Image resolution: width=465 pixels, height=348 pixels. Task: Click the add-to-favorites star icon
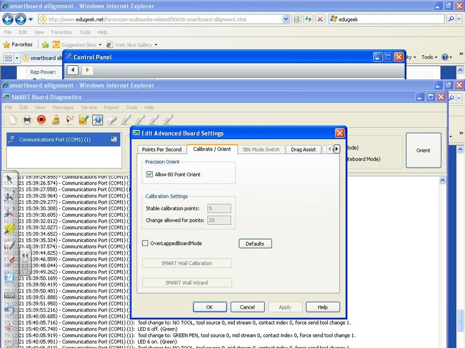pos(46,45)
